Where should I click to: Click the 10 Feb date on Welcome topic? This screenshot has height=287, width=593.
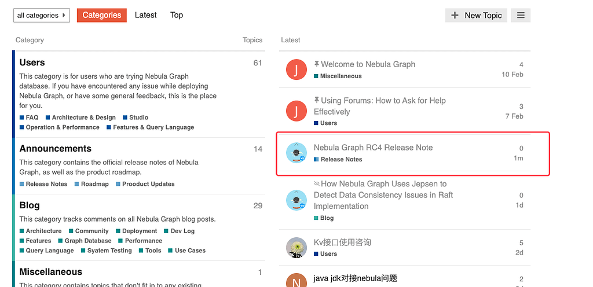point(513,75)
